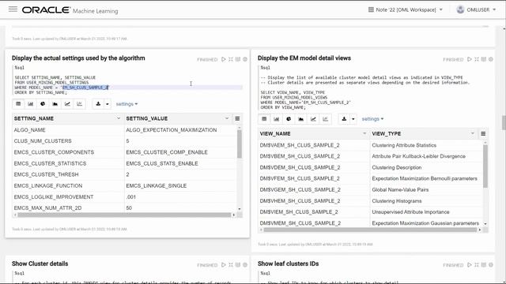Open SETTING_VALUE column dropdown arrow

pos(227,118)
